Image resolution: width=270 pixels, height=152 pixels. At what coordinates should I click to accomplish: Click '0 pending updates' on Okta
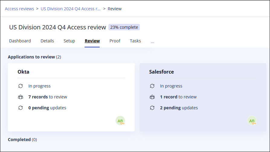[x=47, y=108]
